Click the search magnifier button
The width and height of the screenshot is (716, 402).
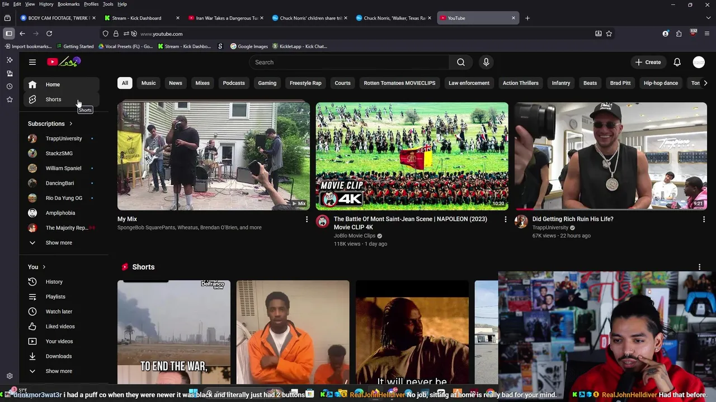pos(461,62)
